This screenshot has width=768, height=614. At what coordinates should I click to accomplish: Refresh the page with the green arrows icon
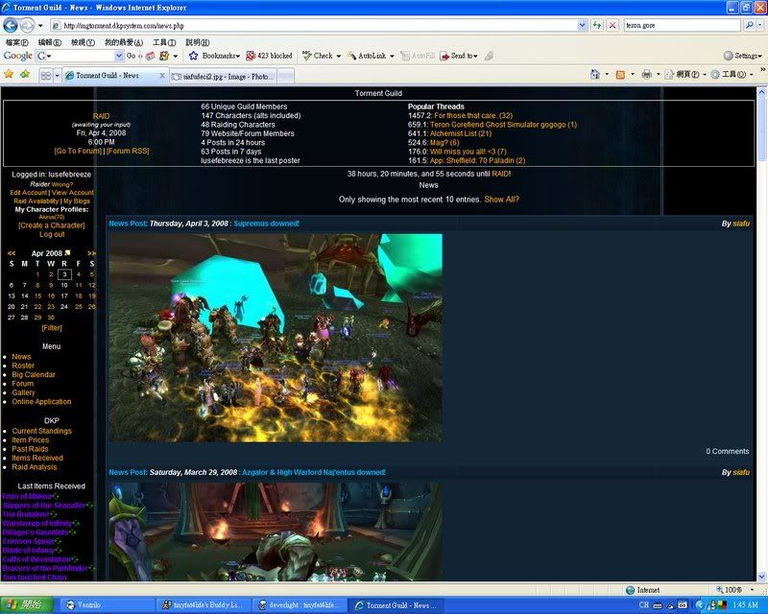pos(596,25)
